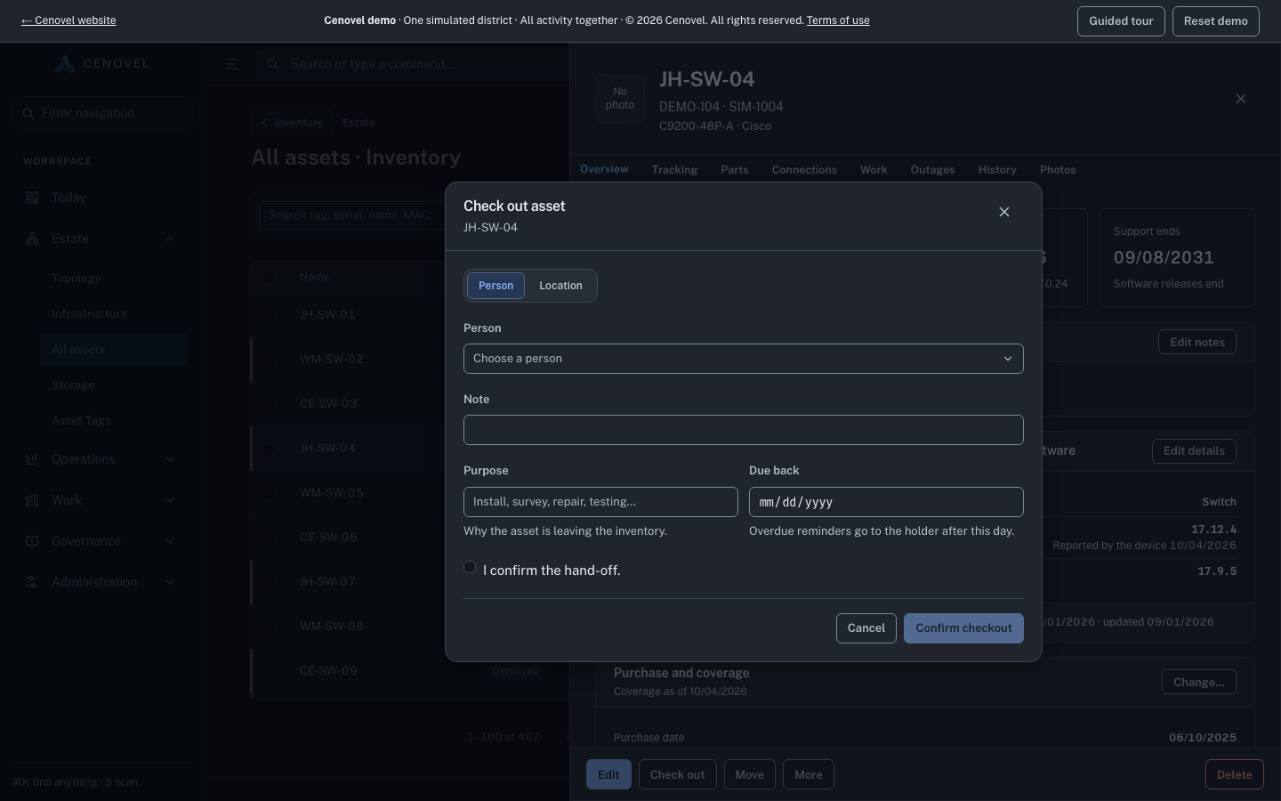Select the CE-SW-03 row checkbox
The height and width of the screenshot is (801, 1281).
(270, 404)
